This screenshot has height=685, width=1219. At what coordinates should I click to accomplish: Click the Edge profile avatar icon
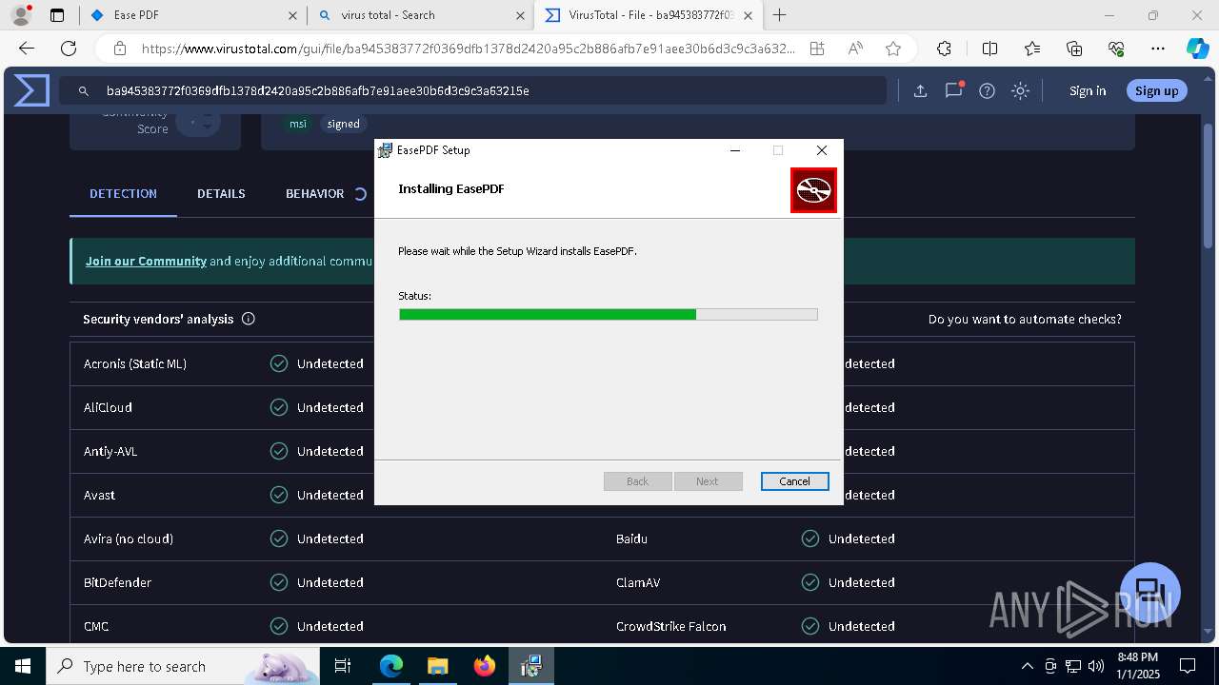(x=21, y=15)
